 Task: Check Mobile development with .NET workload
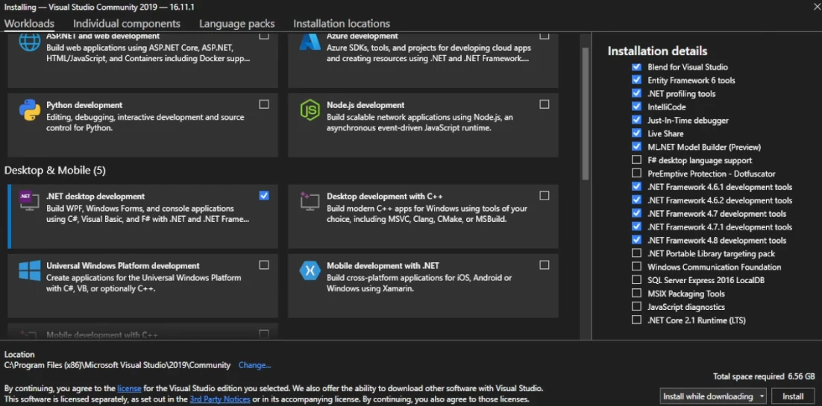pos(545,264)
